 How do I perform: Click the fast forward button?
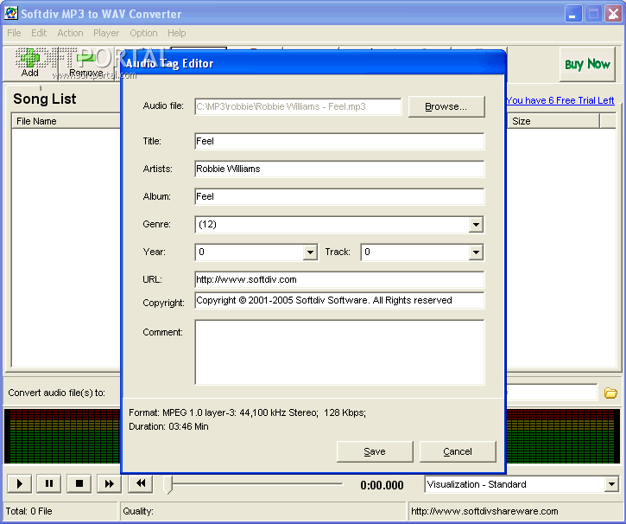point(109,483)
